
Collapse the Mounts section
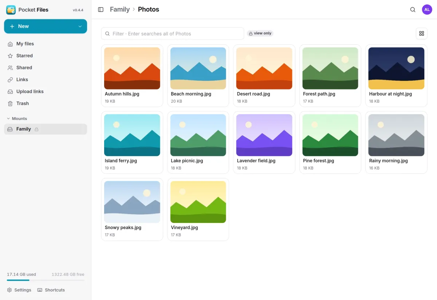click(17, 119)
